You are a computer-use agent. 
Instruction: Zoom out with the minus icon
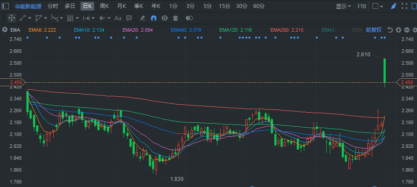[x=406, y=30]
